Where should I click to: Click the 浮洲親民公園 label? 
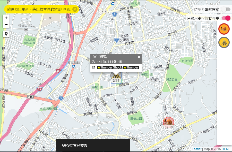25,66
